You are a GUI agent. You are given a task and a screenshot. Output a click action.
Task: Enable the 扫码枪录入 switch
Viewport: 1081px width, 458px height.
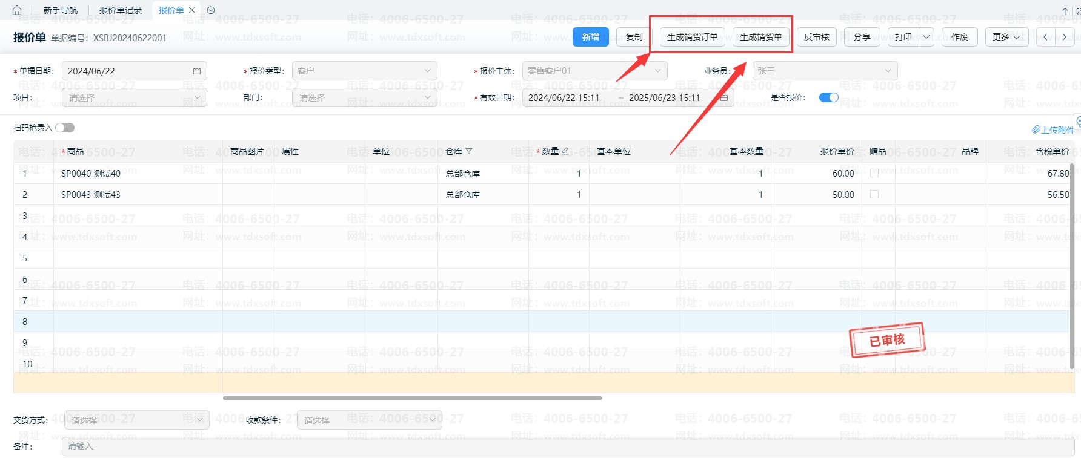tap(65, 128)
